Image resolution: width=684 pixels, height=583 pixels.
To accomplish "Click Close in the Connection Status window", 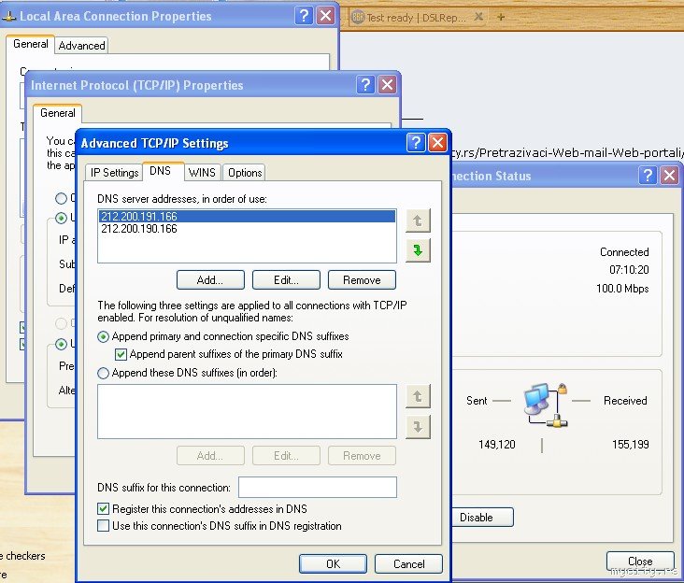I will (640, 561).
